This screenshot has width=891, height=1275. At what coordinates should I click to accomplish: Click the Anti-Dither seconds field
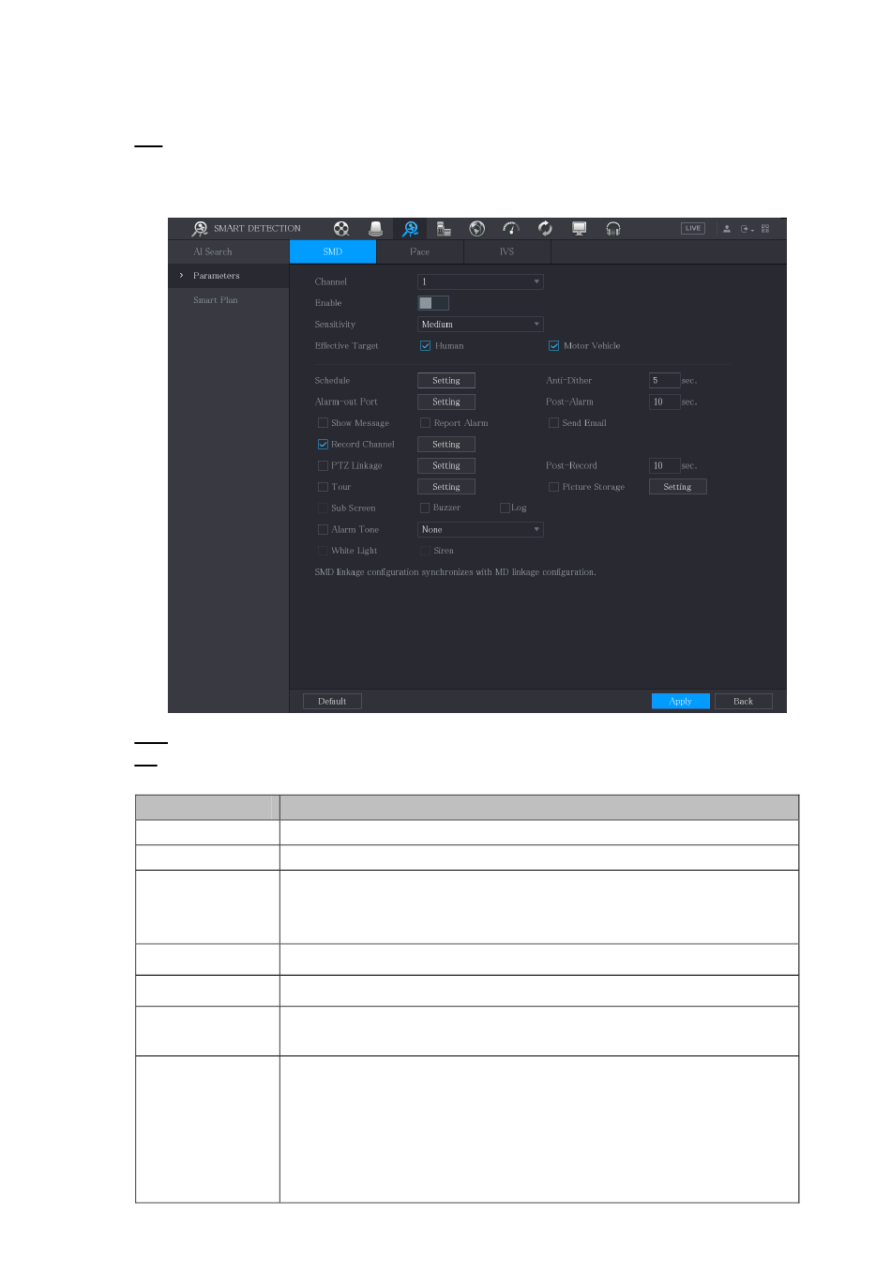click(x=664, y=381)
